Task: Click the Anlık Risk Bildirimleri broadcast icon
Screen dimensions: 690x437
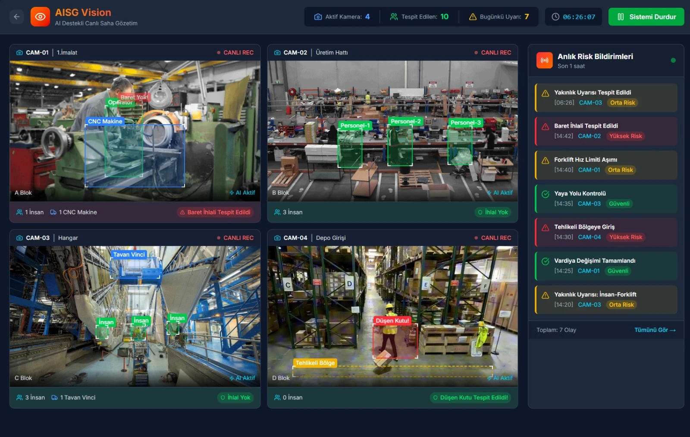Action: (544, 60)
